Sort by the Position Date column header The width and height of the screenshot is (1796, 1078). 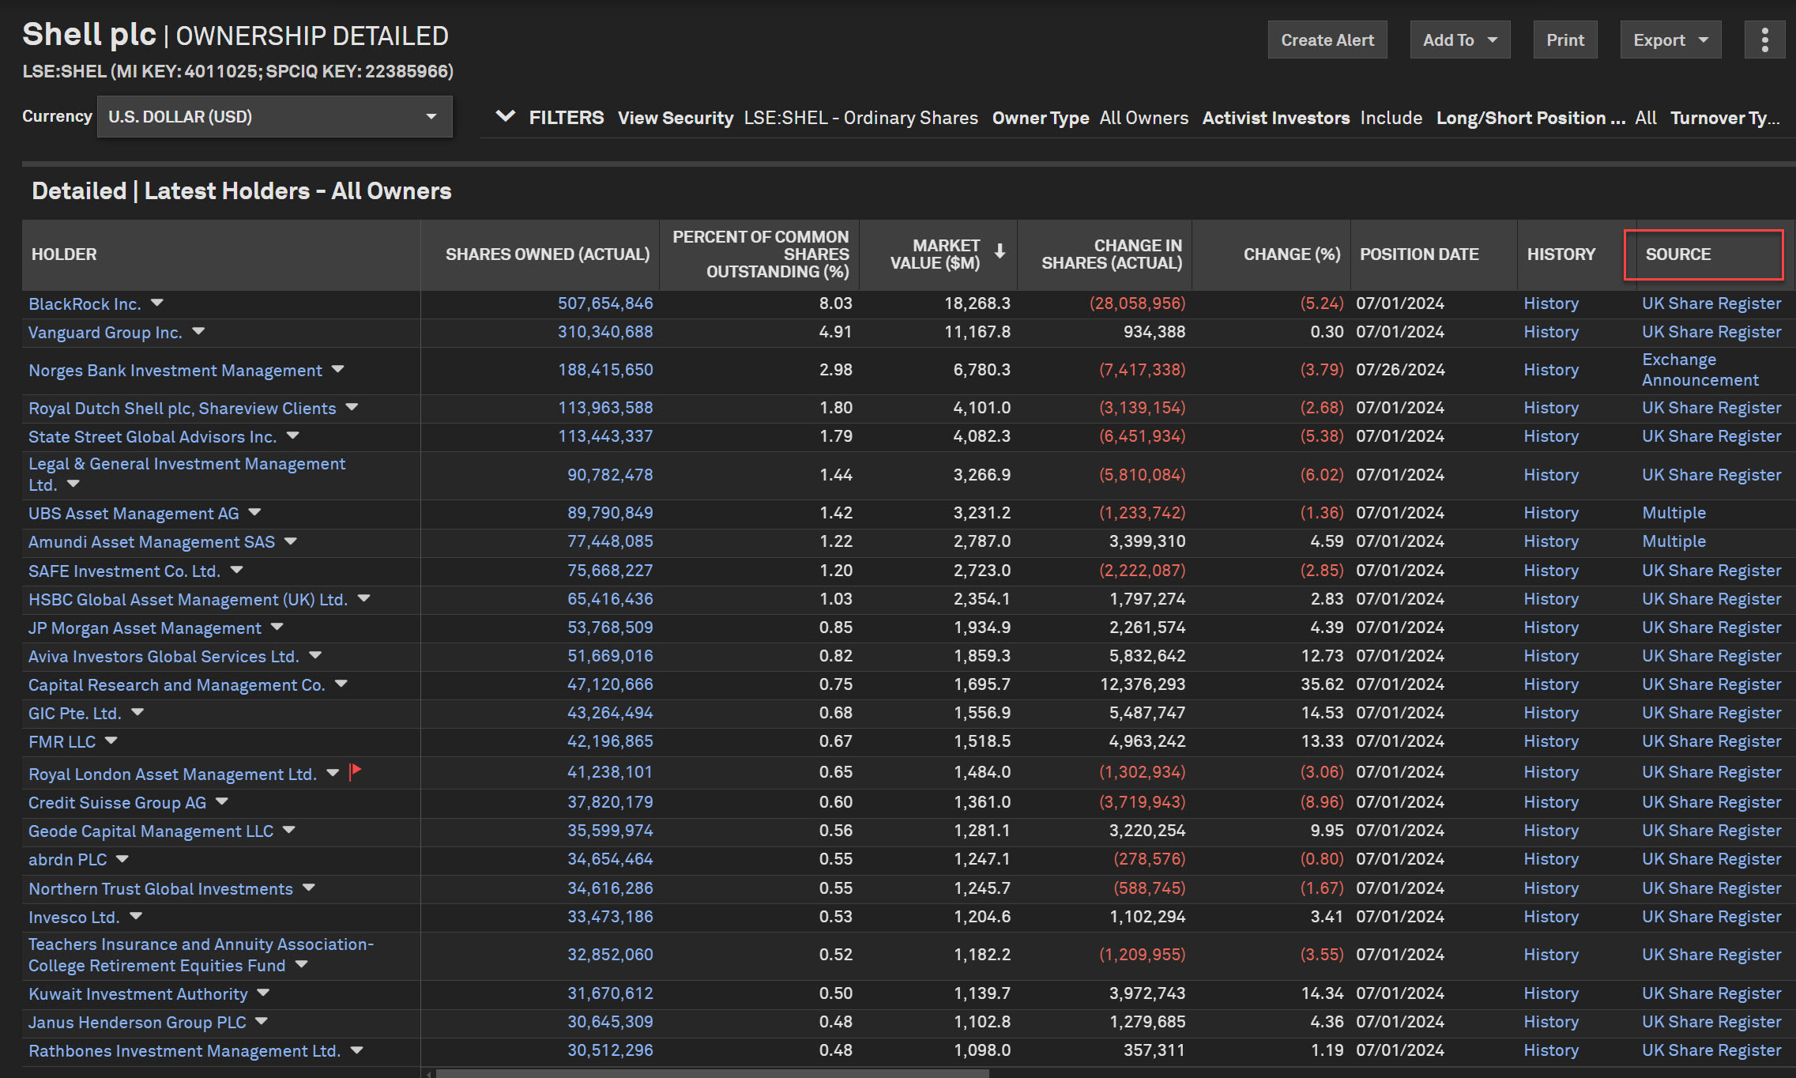1418,254
